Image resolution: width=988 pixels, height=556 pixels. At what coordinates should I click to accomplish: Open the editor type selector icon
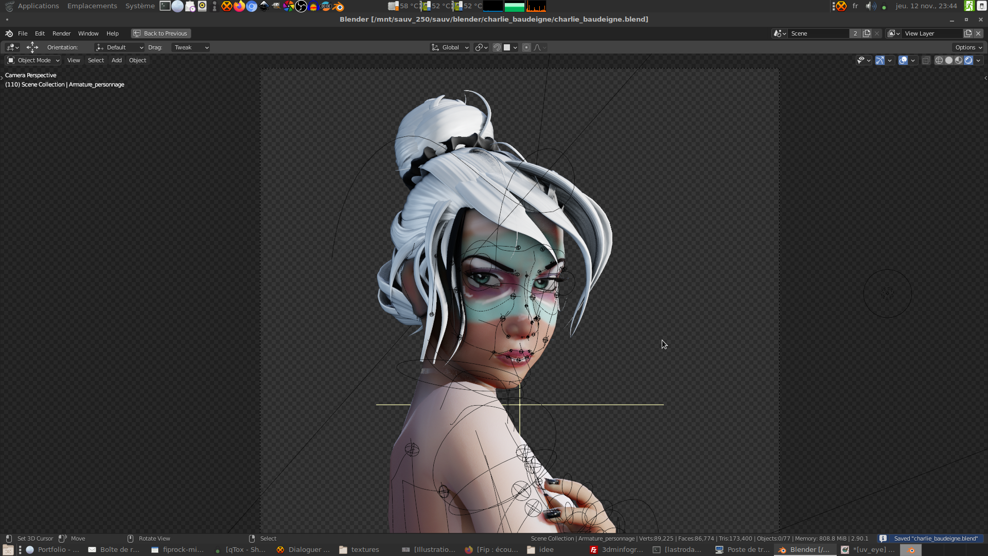(x=12, y=47)
